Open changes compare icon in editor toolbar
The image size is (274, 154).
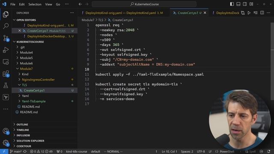click(x=243, y=13)
